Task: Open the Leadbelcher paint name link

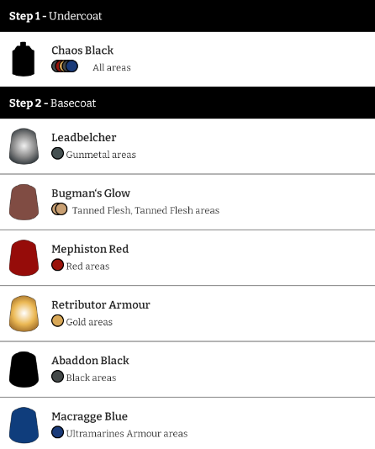Action: 84,137
